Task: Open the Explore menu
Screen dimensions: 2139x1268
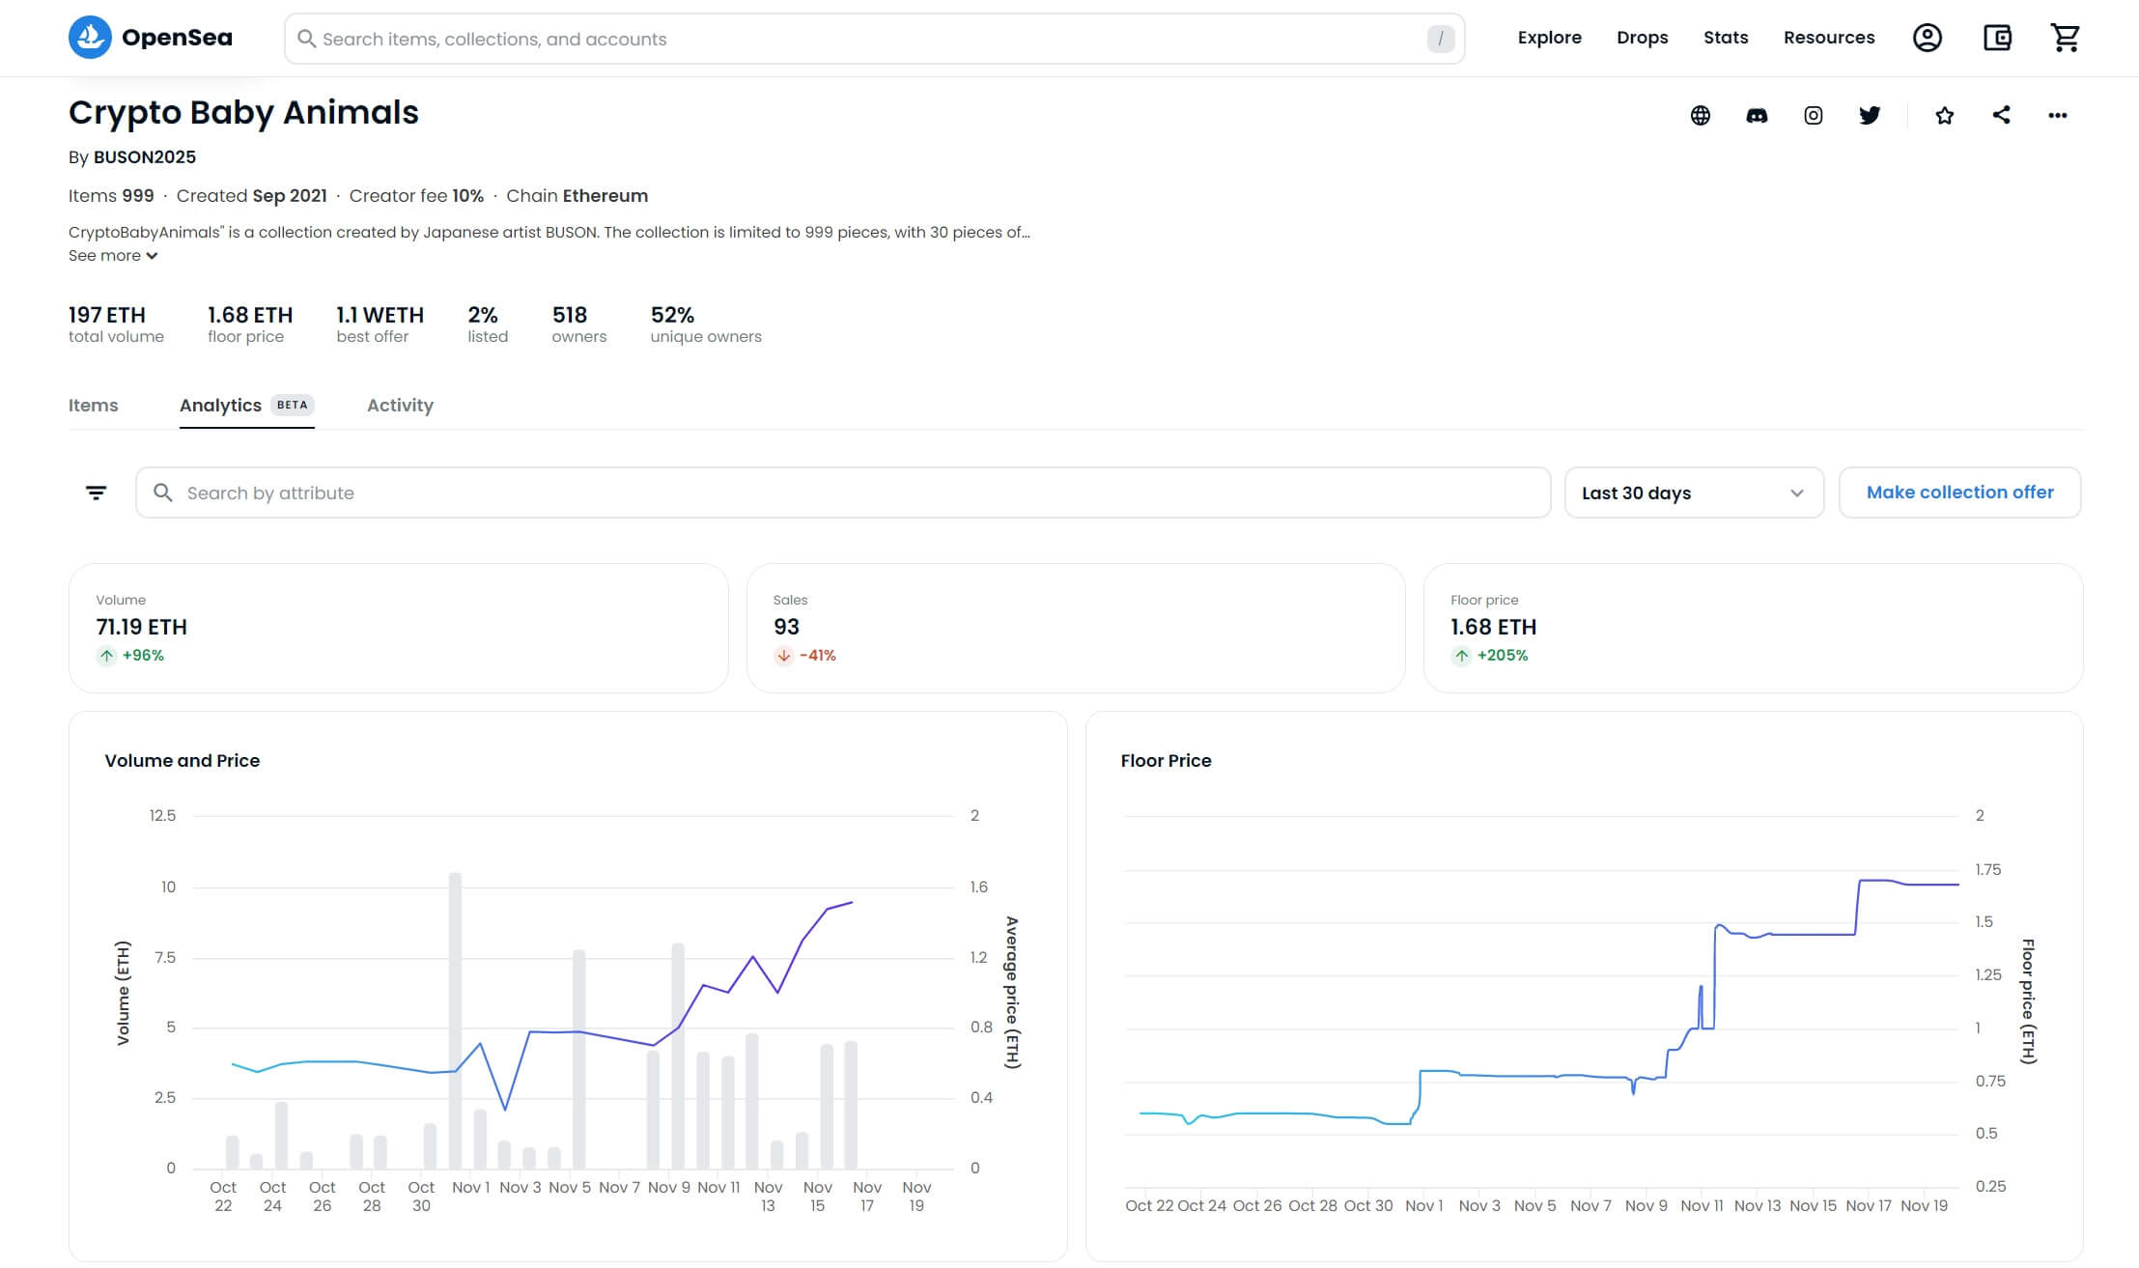Action: tap(1549, 38)
